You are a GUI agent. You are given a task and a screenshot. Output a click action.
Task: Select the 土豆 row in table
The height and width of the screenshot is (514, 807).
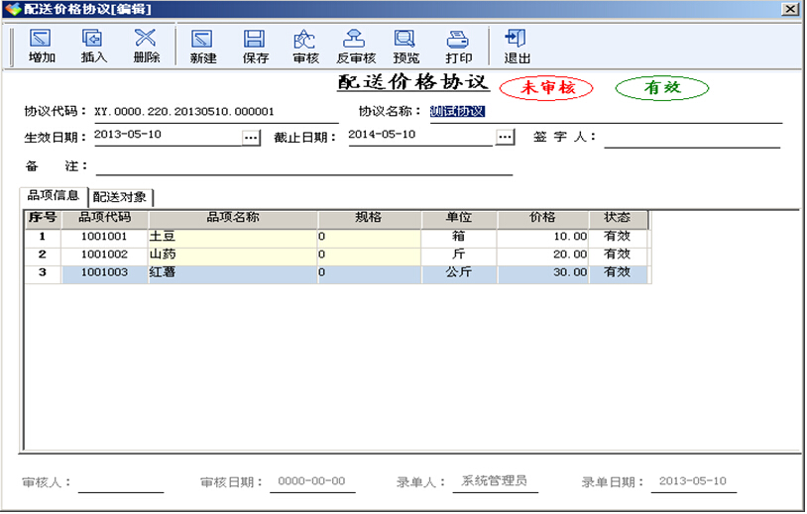point(232,237)
